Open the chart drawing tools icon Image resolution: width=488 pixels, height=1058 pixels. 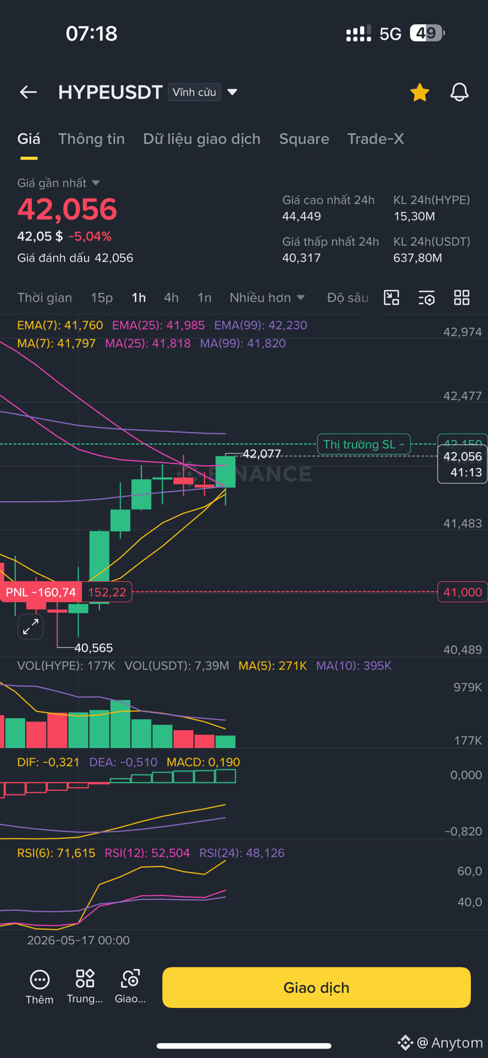tap(391, 298)
